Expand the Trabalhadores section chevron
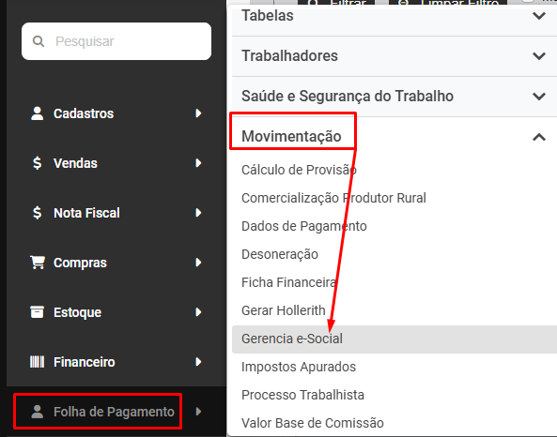Viewport: 557px width, 437px height. [539, 56]
